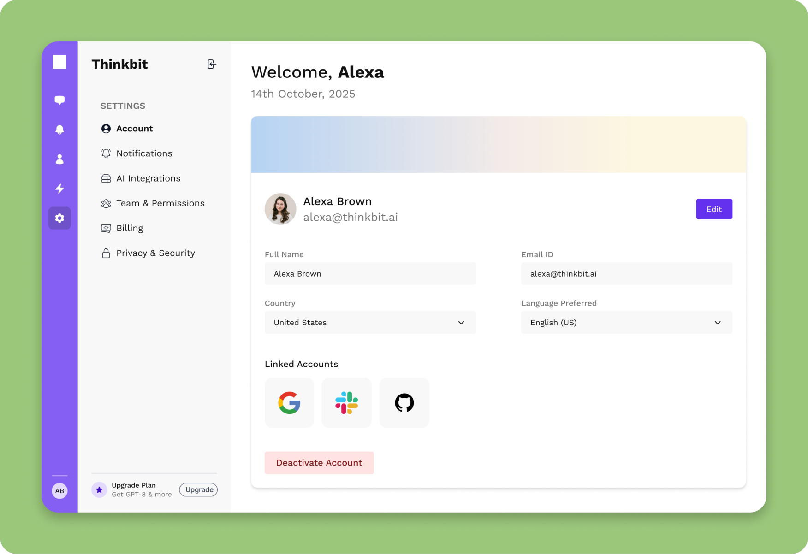Select the contacts icon in the purple sidebar
This screenshot has width=808, height=554.
(59, 159)
